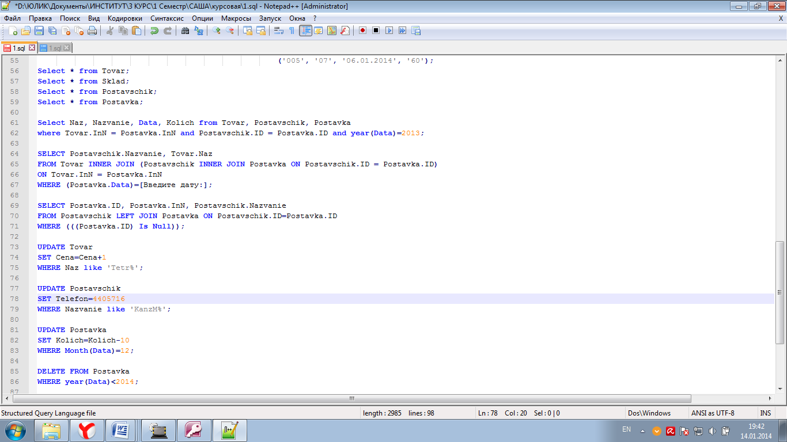The width and height of the screenshot is (787, 442).
Task: Click the Print toolbar icon
Action: (x=92, y=31)
